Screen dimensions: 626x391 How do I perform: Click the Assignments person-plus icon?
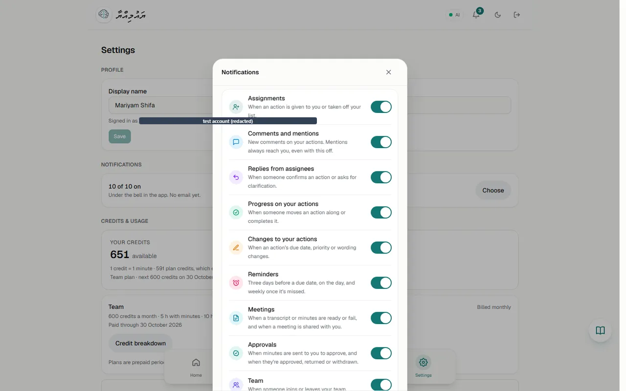(x=236, y=107)
